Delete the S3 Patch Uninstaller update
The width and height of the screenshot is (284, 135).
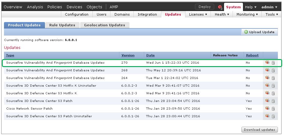[273, 116]
